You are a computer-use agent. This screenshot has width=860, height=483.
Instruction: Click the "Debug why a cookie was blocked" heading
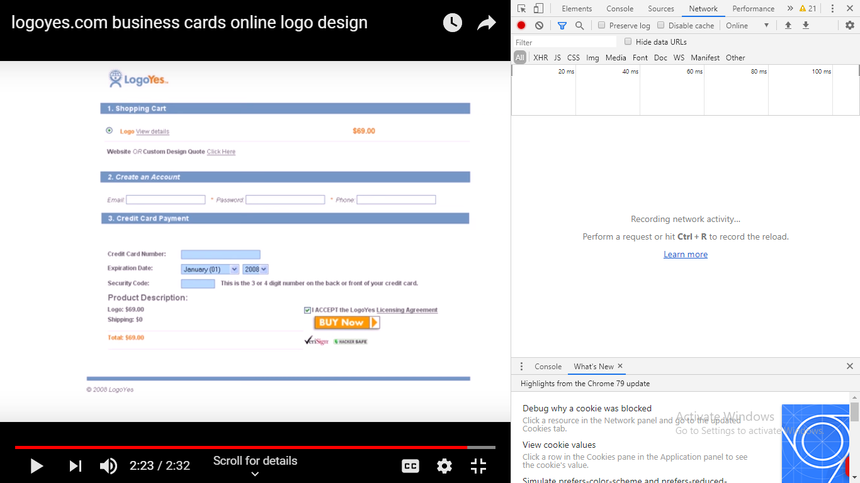(x=587, y=408)
